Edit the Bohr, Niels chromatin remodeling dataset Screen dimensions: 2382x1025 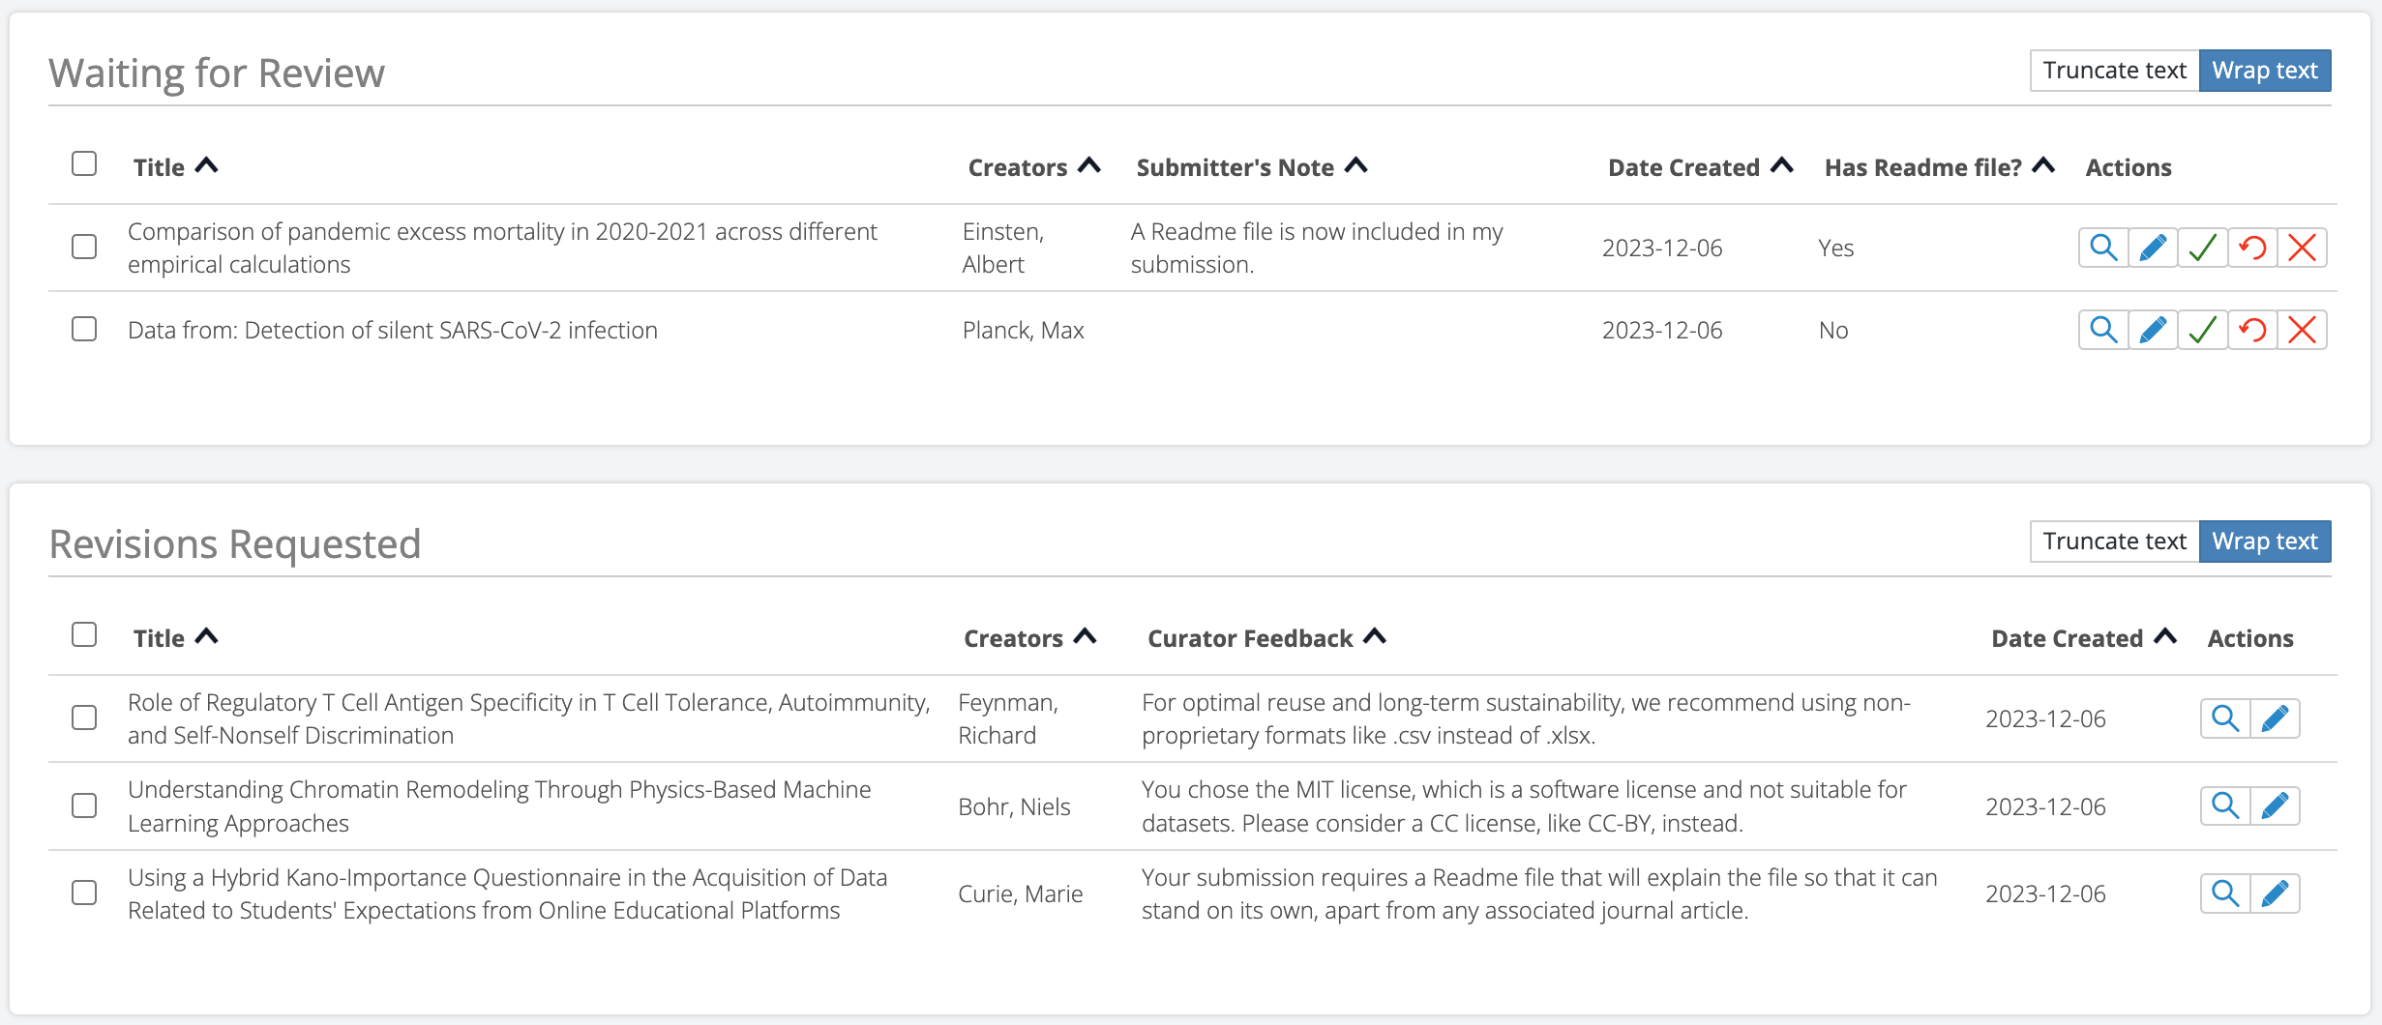[2275, 806]
